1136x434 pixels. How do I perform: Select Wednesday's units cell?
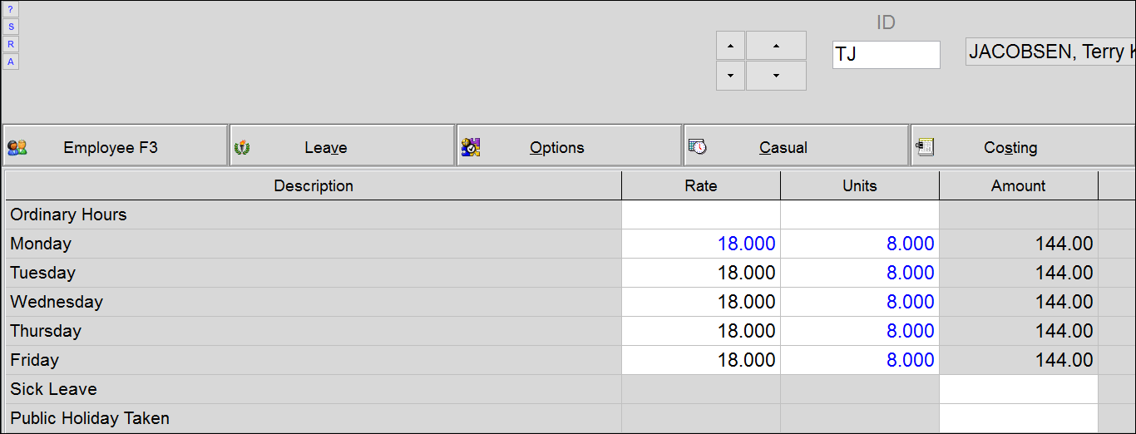[860, 302]
